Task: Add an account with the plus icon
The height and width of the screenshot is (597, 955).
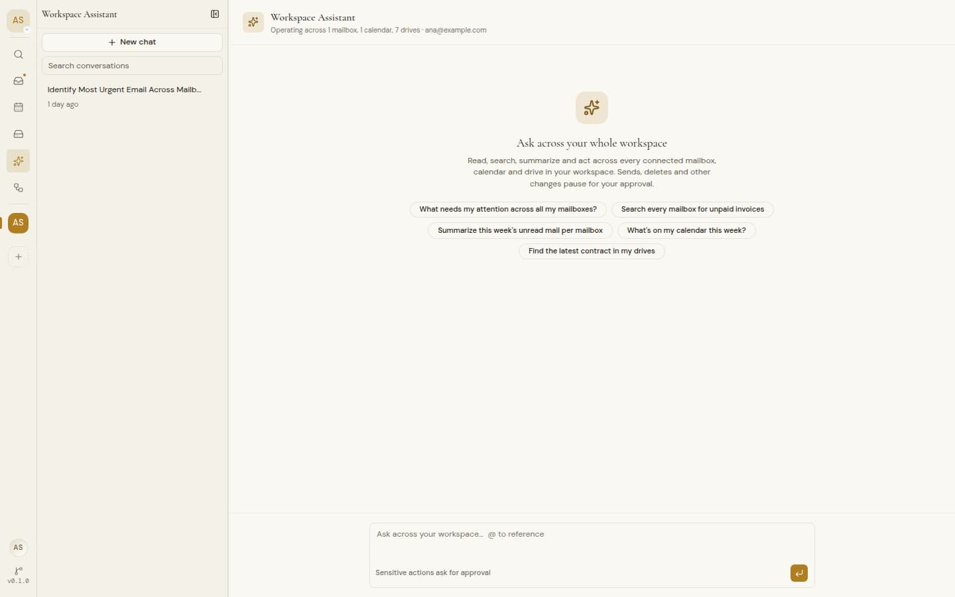Action: coord(19,257)
